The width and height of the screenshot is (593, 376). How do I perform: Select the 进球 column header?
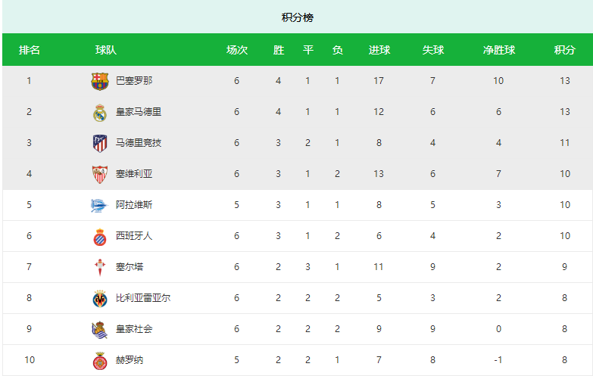(379, 50)
